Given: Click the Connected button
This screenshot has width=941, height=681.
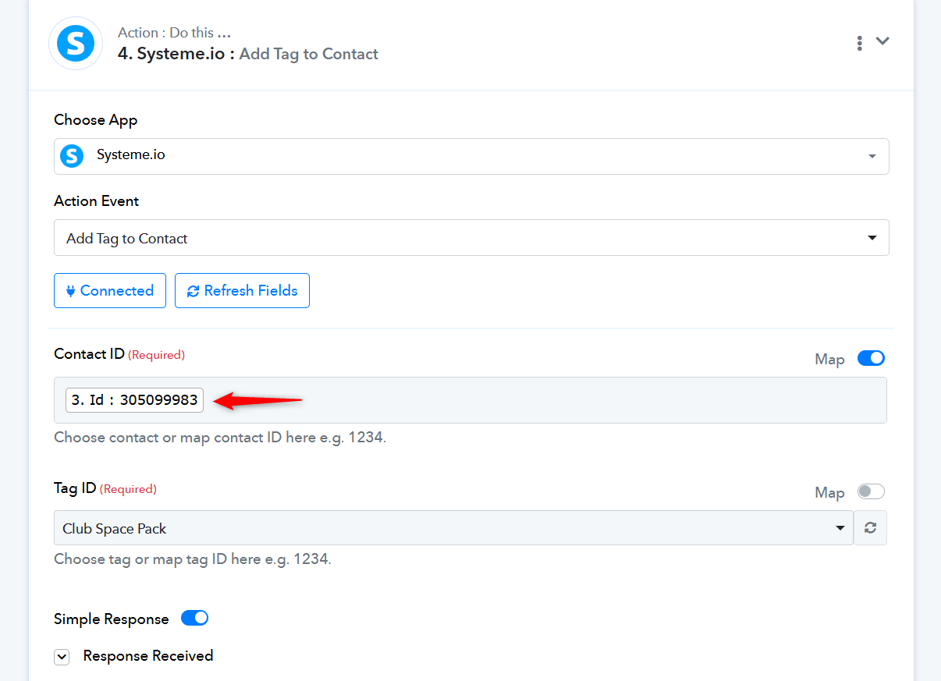Looking at the screenshot, I should coord(110,290).
